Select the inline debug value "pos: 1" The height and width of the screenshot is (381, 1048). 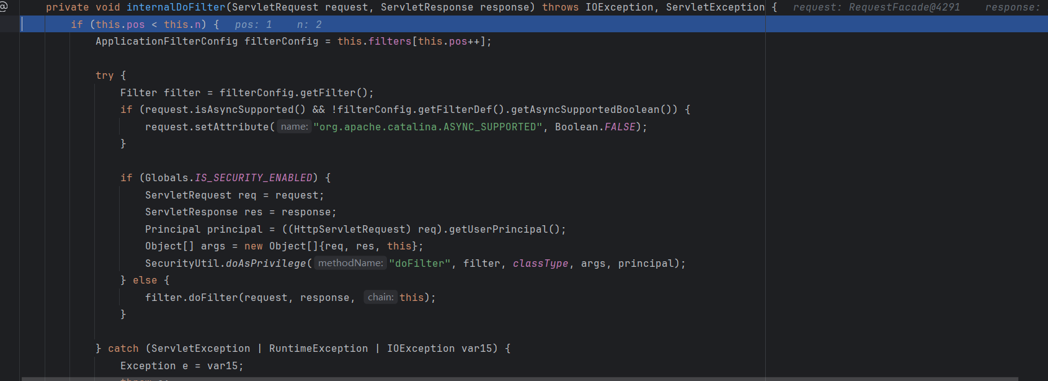(253, 25)
